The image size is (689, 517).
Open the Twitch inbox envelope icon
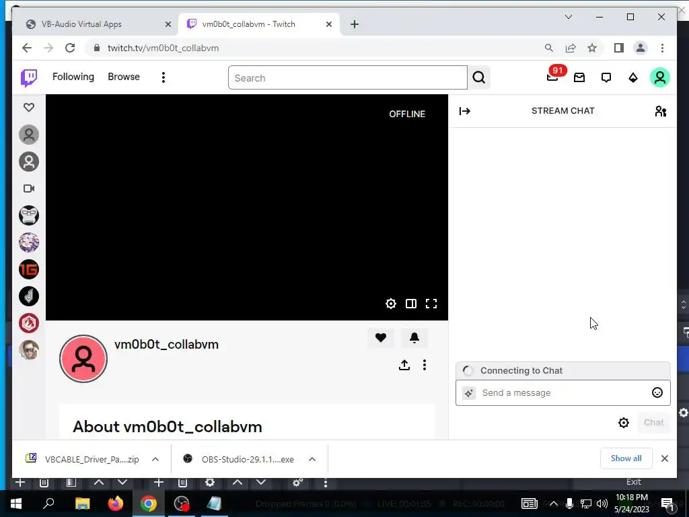[579, 77]
